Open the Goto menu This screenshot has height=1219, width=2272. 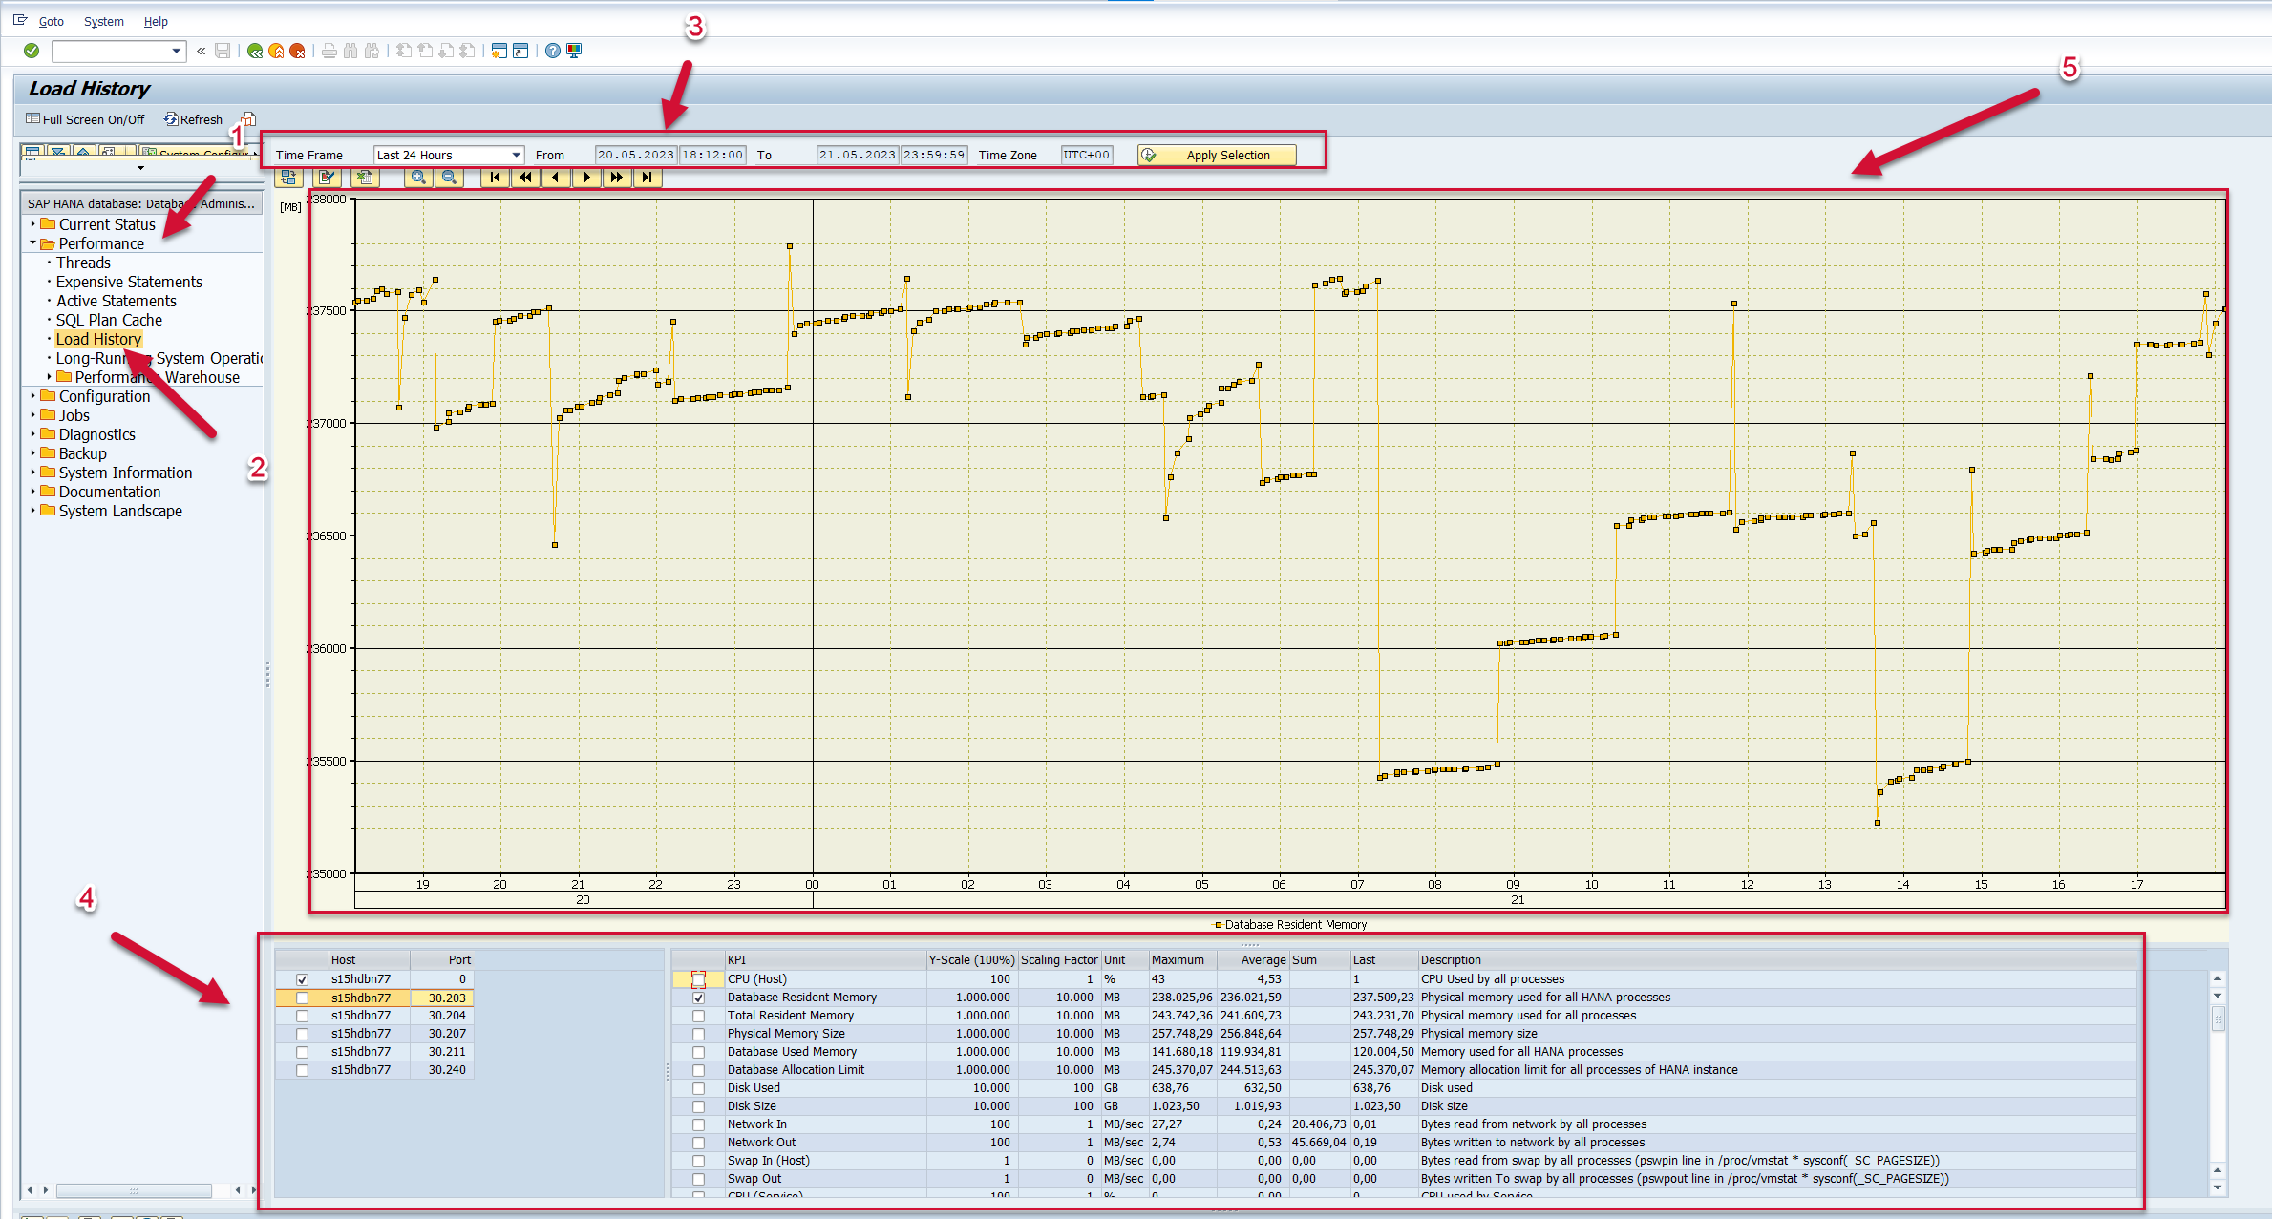pos(51,21)
